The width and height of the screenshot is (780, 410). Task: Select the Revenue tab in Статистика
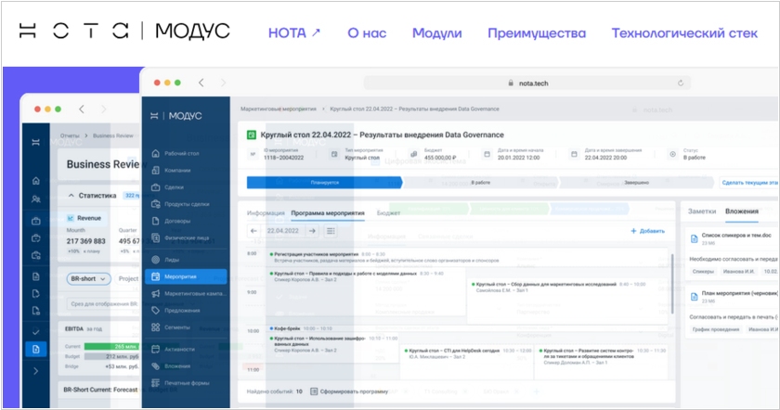(x=84, y=218)
